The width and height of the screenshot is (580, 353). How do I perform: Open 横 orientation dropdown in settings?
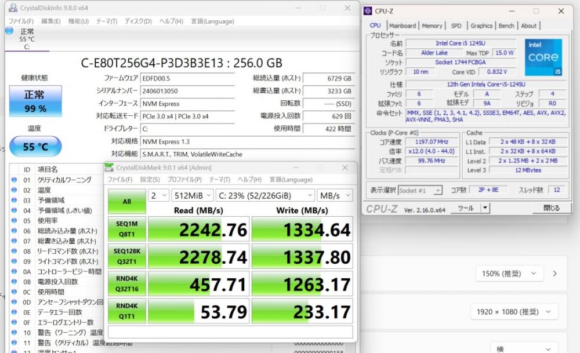[x=524, y=348]
